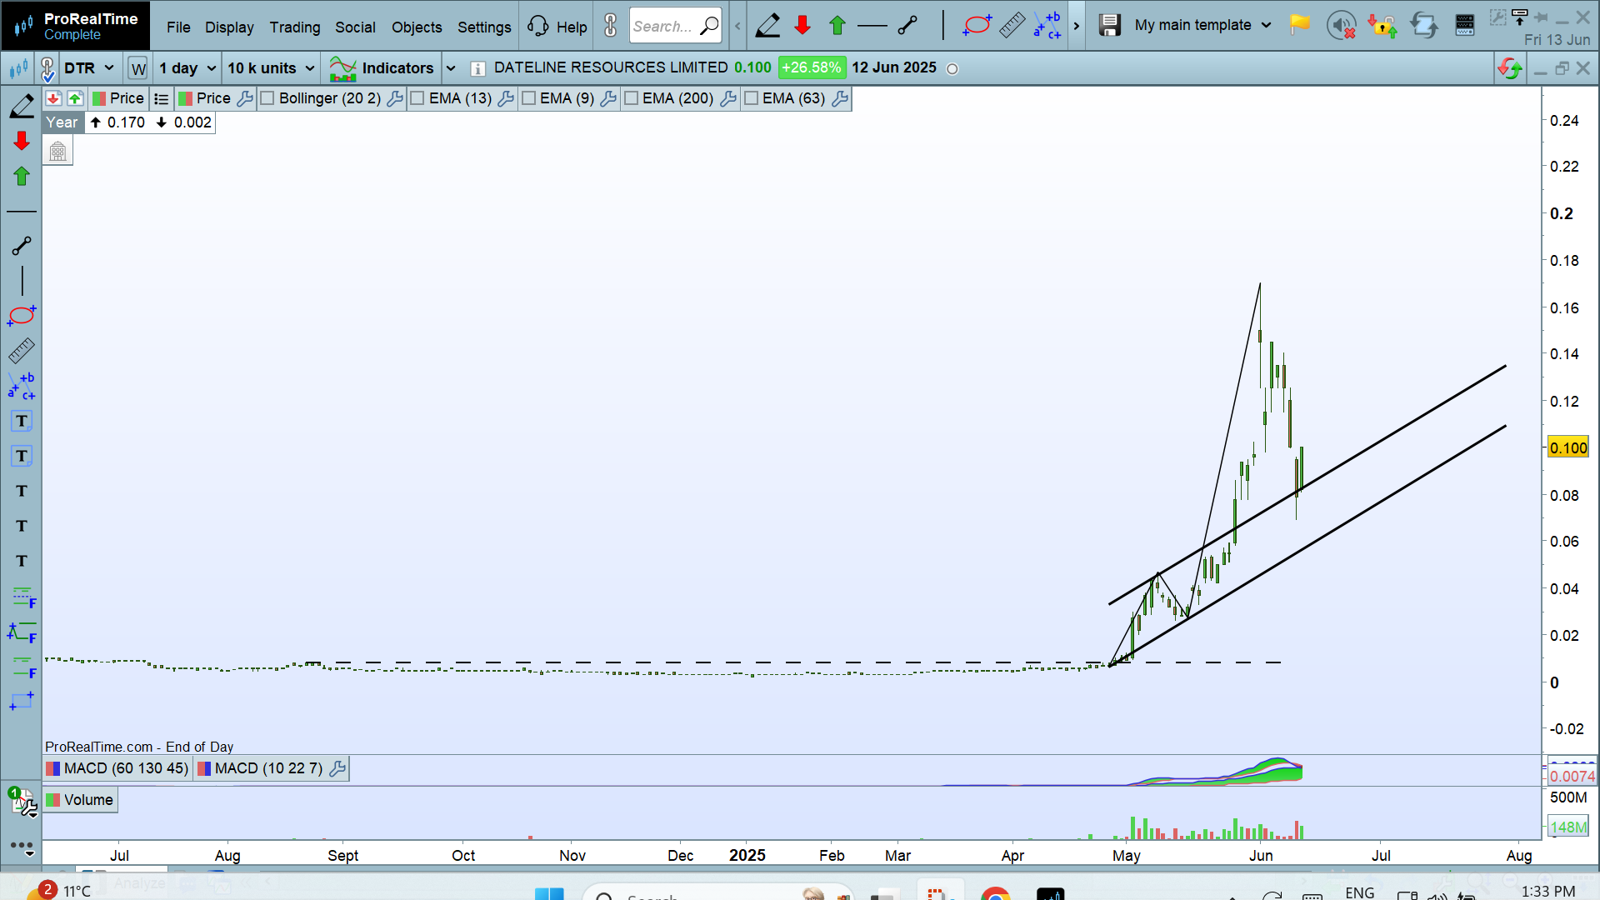Enable EMA (9) checkbox
This screenshot has height=900, width=1600.
(x=528, y=98)
